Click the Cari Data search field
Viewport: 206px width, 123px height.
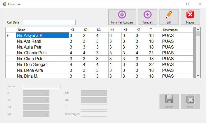(x=49, y=22)
